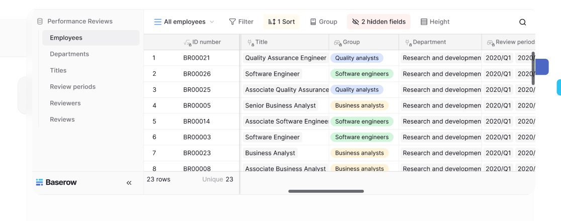Collapse sidebar with double chevron icon

(129, 183)
